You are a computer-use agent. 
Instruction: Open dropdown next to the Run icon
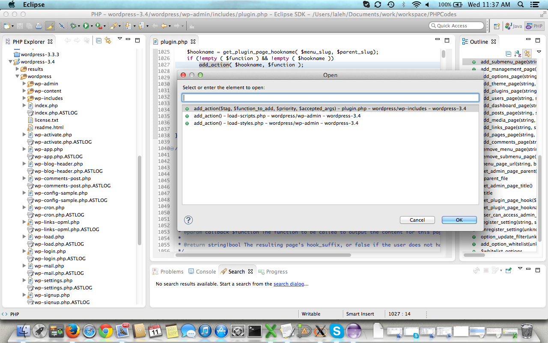(92, 26)
